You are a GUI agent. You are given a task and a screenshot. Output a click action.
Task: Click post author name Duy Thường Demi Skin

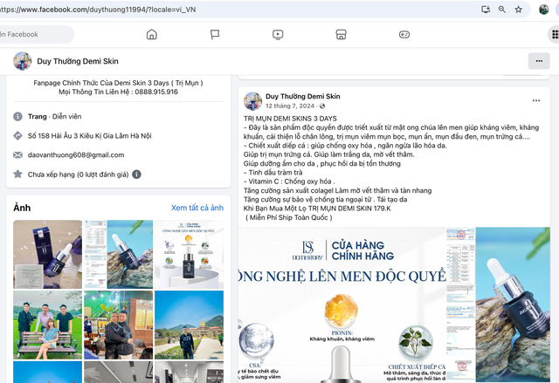[303, 97]
